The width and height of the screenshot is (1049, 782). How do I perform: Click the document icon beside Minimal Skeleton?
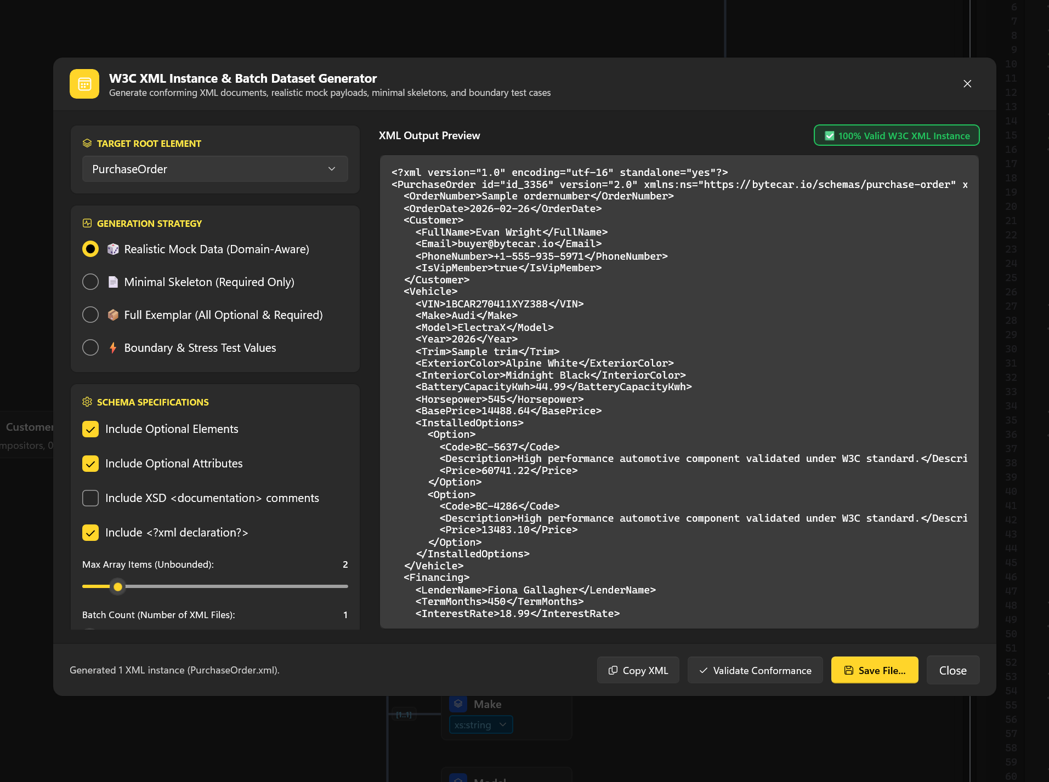pyautogui.click(x=113, y=282)
